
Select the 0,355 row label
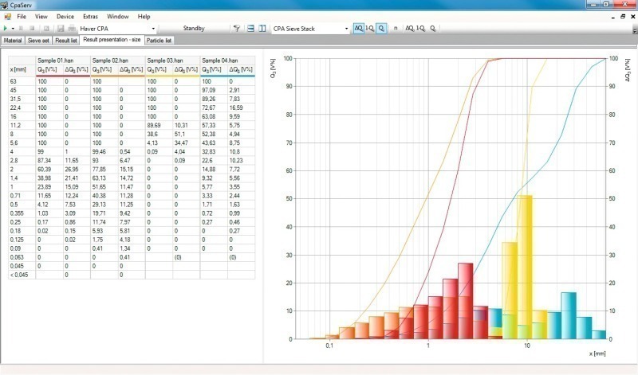[x=22, y=213]
